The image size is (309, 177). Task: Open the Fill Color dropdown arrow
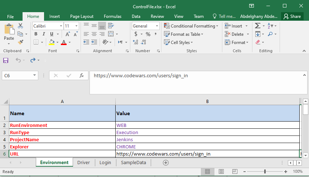[x=58, y=42]
